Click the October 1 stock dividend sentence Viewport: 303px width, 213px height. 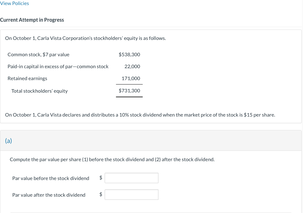coord(140,115)
